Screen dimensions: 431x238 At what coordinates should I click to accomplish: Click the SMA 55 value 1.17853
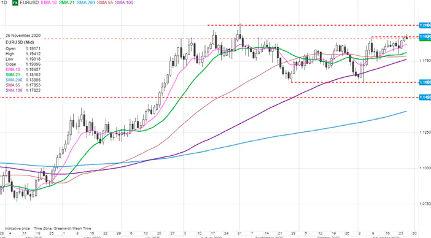(x=33, y=85)
